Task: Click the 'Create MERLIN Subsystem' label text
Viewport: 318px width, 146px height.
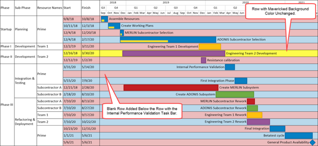Action: click(239, 88)
